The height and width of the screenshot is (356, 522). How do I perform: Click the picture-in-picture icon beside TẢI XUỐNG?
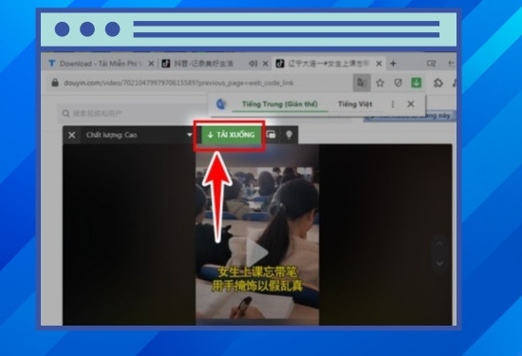[271, 135]
